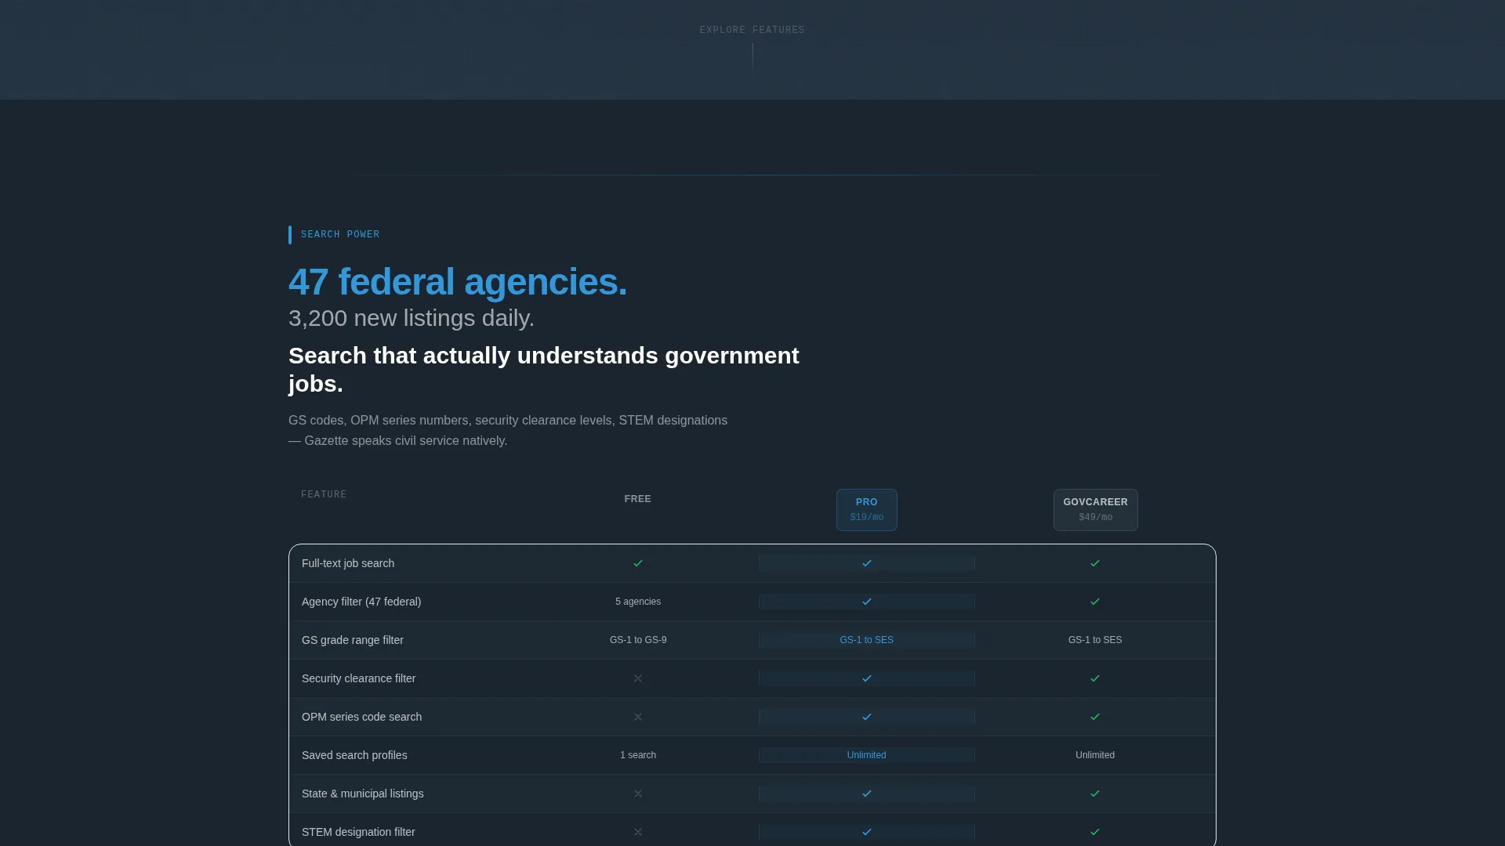Click the 'STEM designation filter' row label
The width and height of the screenshot is (1505, 846).
[358, 832]
